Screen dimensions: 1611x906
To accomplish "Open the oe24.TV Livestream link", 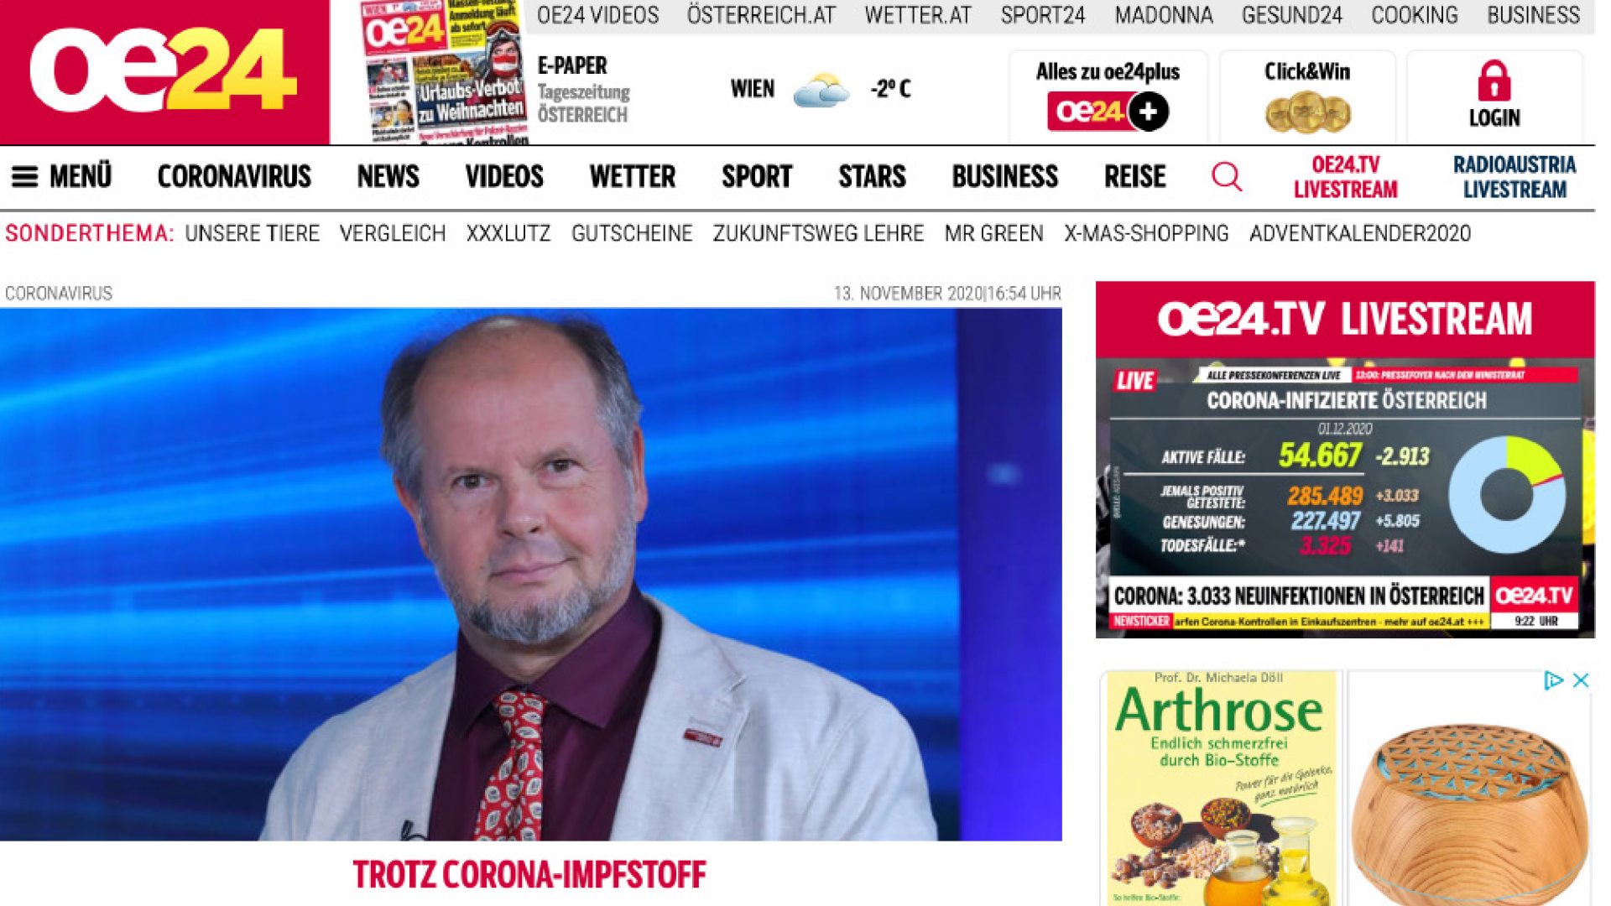I will tap(1345, 177).
